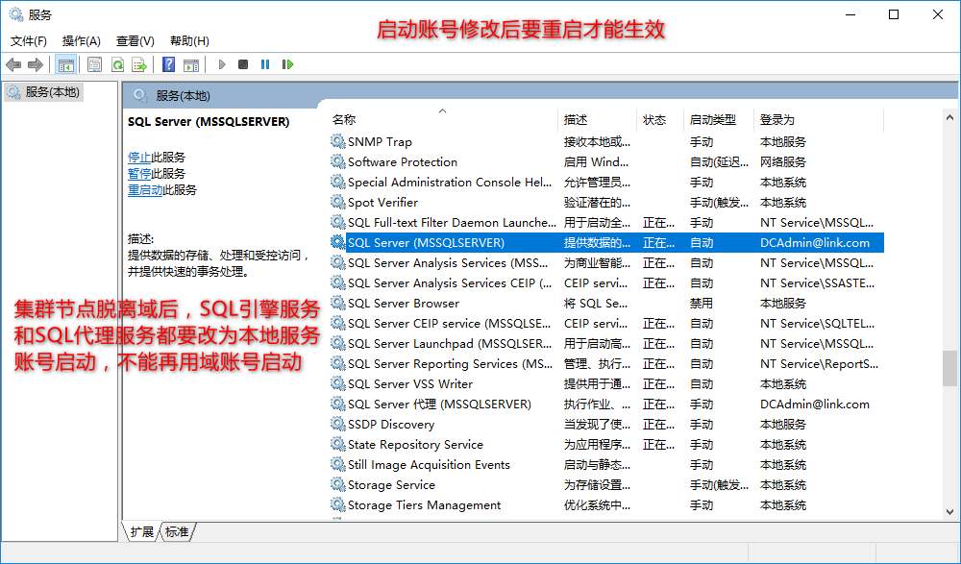Click the 服务(本地) header in details pane
961x564 pixels.
[183, 96]
